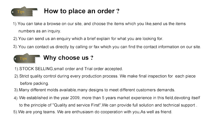Click the question mark after 'choose us'
The width and height of the screenshot is (207, 120).
pos(92,58)
